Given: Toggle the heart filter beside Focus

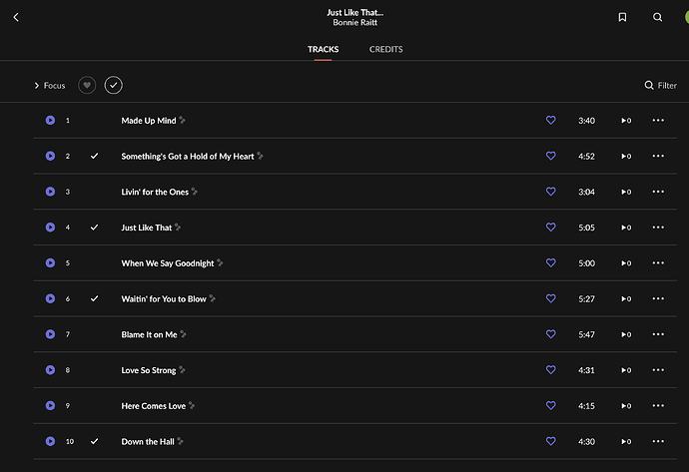Looking at the screenshot, I should tap(87, 85).
